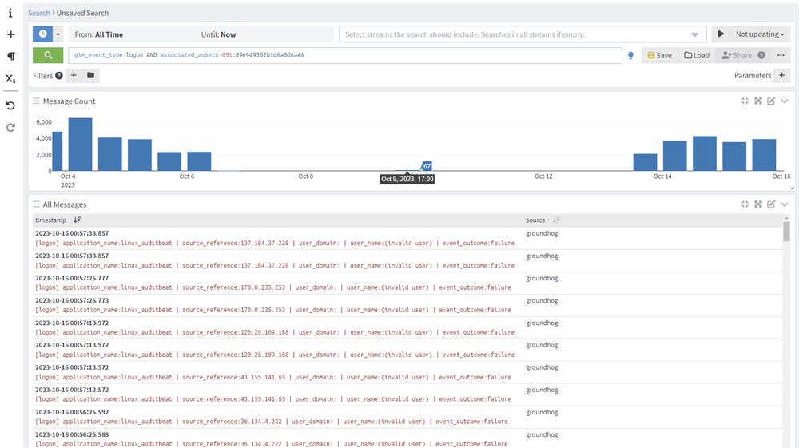This screenshot has width=799, height=448.
Task: Click the Undo icon in the sidebar
Action: point(10,105)
